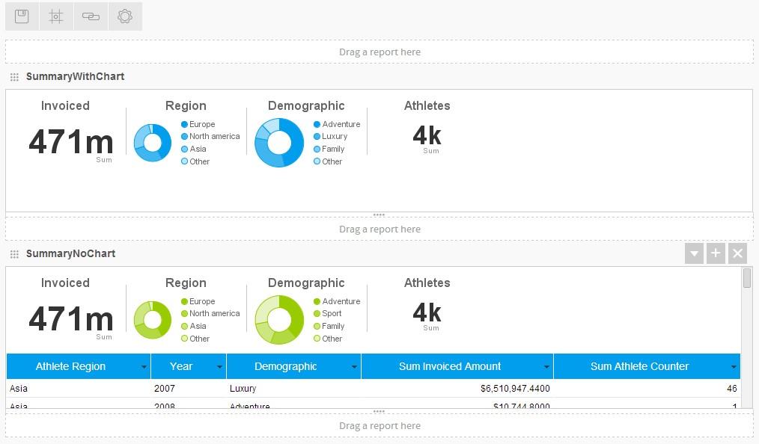Click the 4k Athletes value in SummaryNoChart
This screenshot has height=444, width=759.
pyautogui.click(x=427, y=312)
